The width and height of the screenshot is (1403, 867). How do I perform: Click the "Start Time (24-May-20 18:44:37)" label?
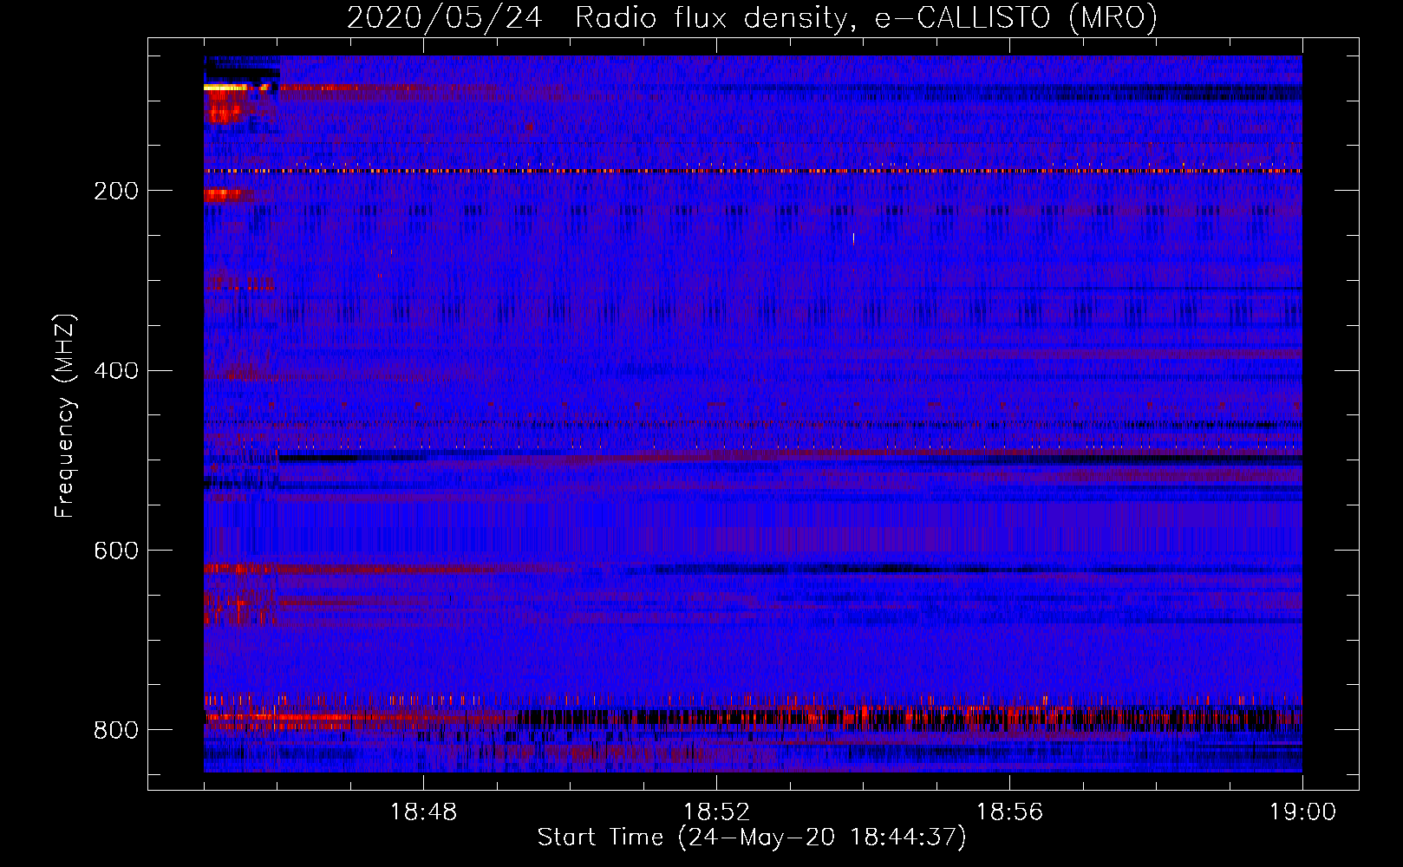coord(751,838)
